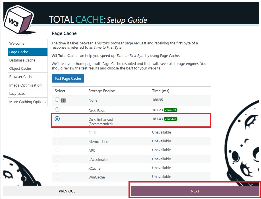Image resolution: width=261 pixels, height=199 pixels.
Task: Click the XCache engine label
Action: [x=94, y=168]
